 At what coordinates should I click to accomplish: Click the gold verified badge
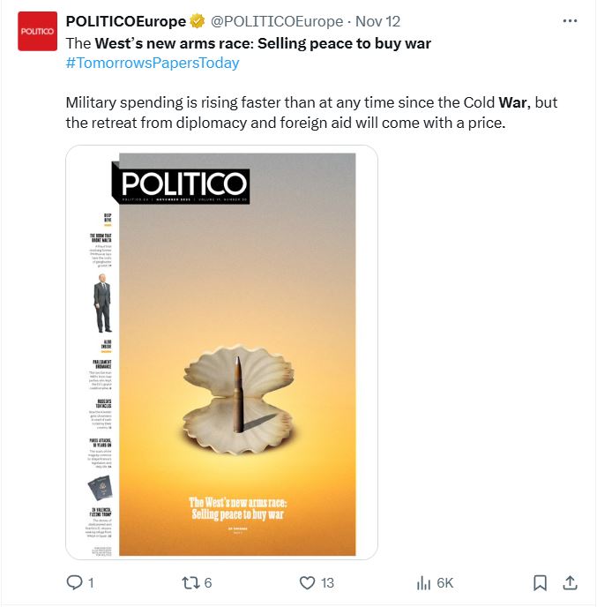[198, 21]
